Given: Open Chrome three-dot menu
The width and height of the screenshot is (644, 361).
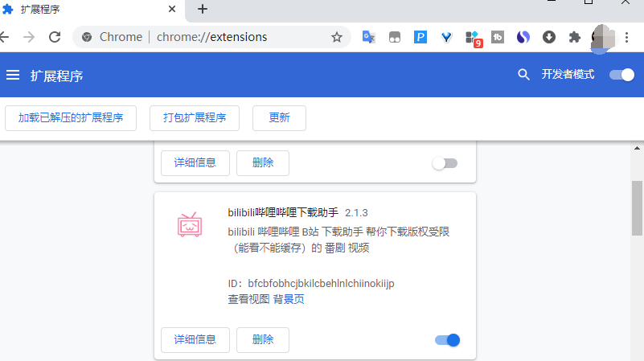Looking at the screenshot, I should click(627, 37).
